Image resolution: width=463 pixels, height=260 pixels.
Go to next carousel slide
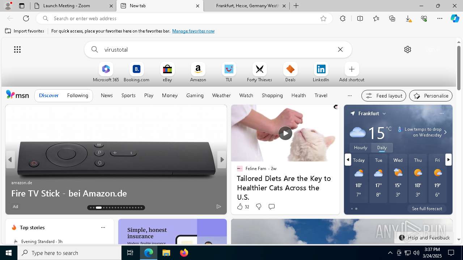[222, 160]
